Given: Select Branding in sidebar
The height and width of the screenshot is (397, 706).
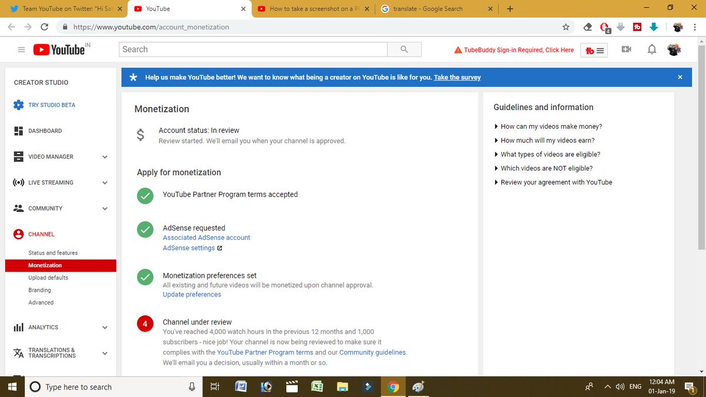Looking at the screenshot, I should pyautogui.click(x=39, y=290).
